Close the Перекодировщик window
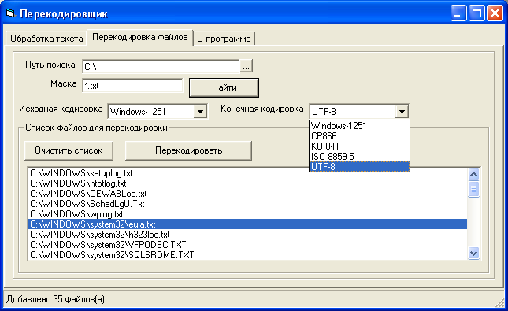508x311 pixels. click(x=495, y=13)
